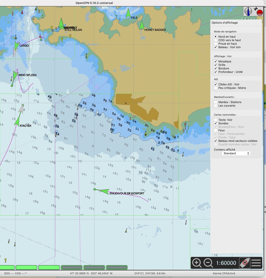Open the hamburger main menu
This screenshot has width=266, height=278.
click(x=256, y=263)
